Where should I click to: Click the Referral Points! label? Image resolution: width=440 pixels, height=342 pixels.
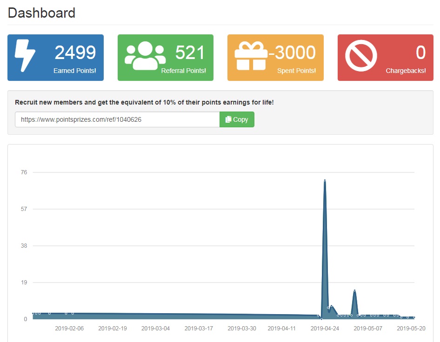tap(183, 71)
